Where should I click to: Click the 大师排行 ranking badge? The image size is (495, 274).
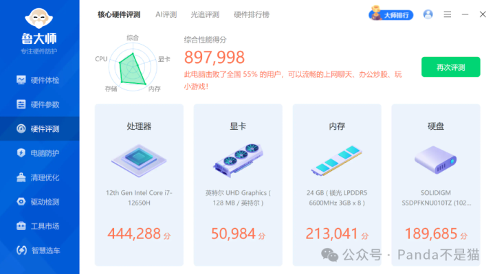[x=390, y=14]
